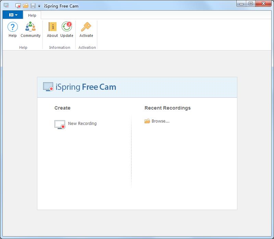Click the Community icon in the ribbon

[x=30, y=30]
